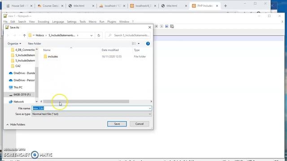Select the includes folder date 16/11/2020 12:55
The width and height of the screenshot is (287, 161).
112,57
